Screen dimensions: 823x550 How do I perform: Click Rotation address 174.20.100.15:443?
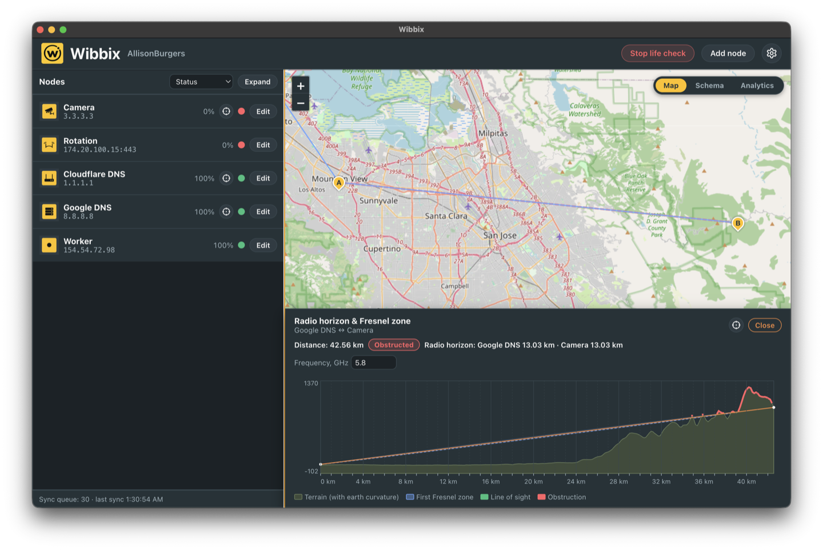[x=100, y=150]
